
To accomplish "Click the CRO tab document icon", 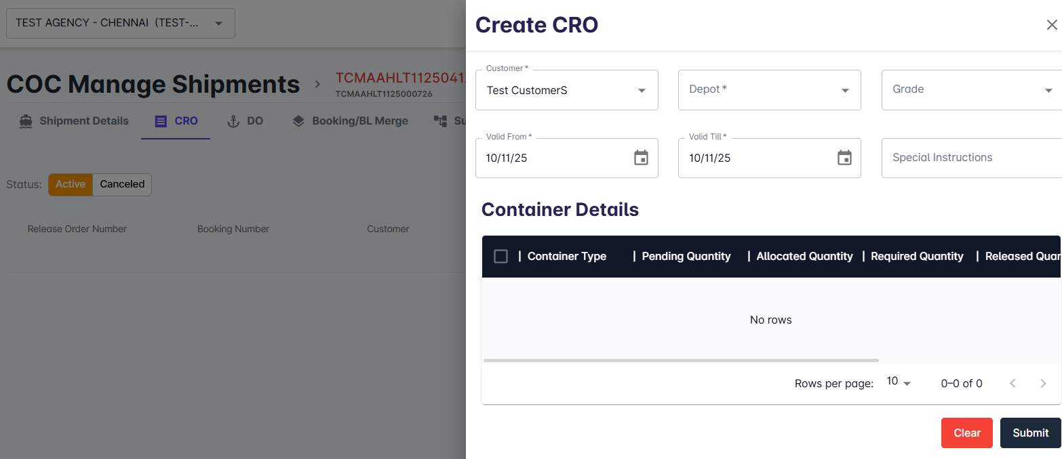I will [x=161, y=121].
